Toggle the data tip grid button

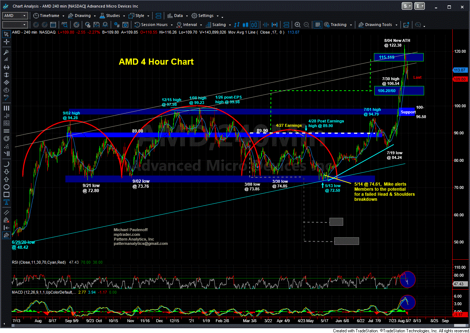318,25
